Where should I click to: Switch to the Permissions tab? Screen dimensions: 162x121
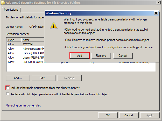click(11, 10)
